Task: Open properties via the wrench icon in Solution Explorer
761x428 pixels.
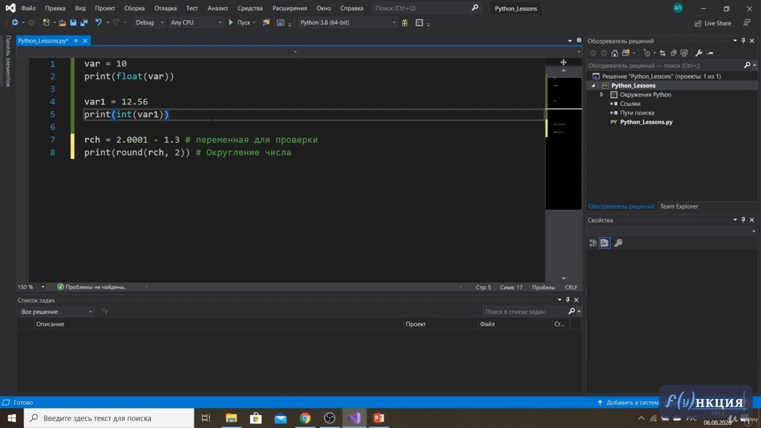Action: pos(699,53)
